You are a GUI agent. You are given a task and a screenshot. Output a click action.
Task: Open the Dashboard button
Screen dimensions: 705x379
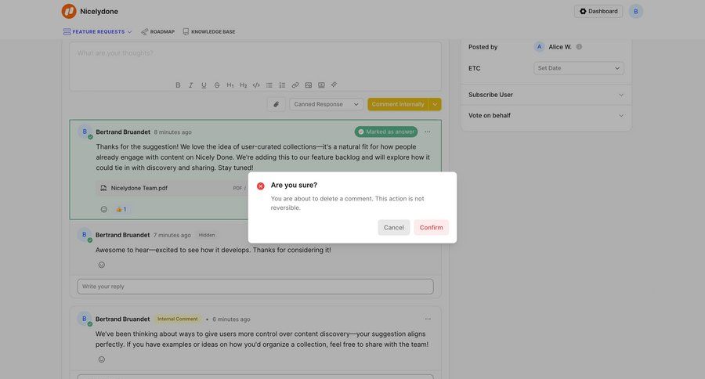598,11
